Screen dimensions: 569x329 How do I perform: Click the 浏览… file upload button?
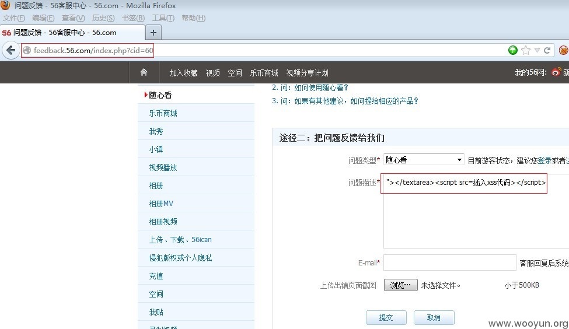coord(400,285)
